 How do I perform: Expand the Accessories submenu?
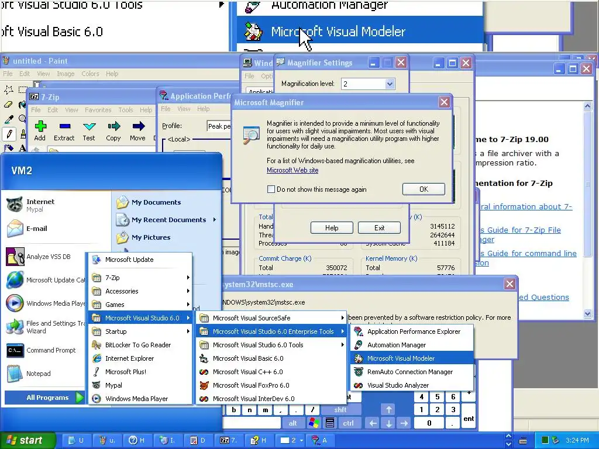[x=140, y=291]
